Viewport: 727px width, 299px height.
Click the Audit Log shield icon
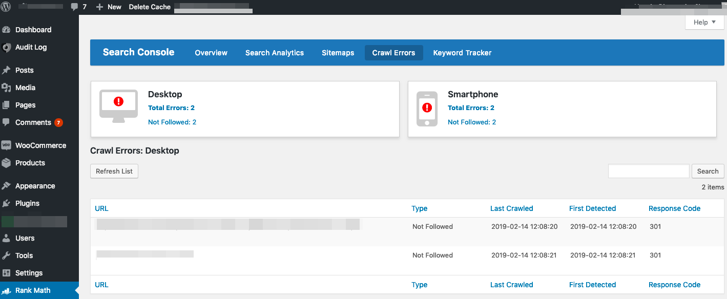tap(7, 47)
